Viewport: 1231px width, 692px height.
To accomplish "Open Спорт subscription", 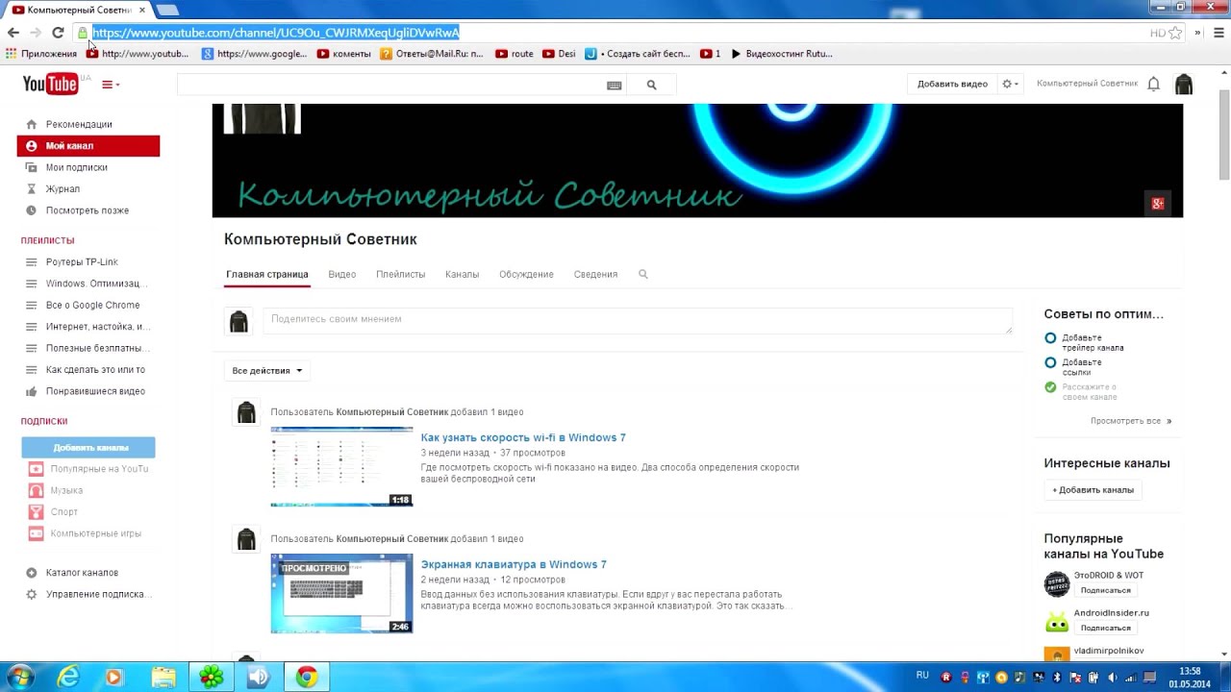I will 64,512.
